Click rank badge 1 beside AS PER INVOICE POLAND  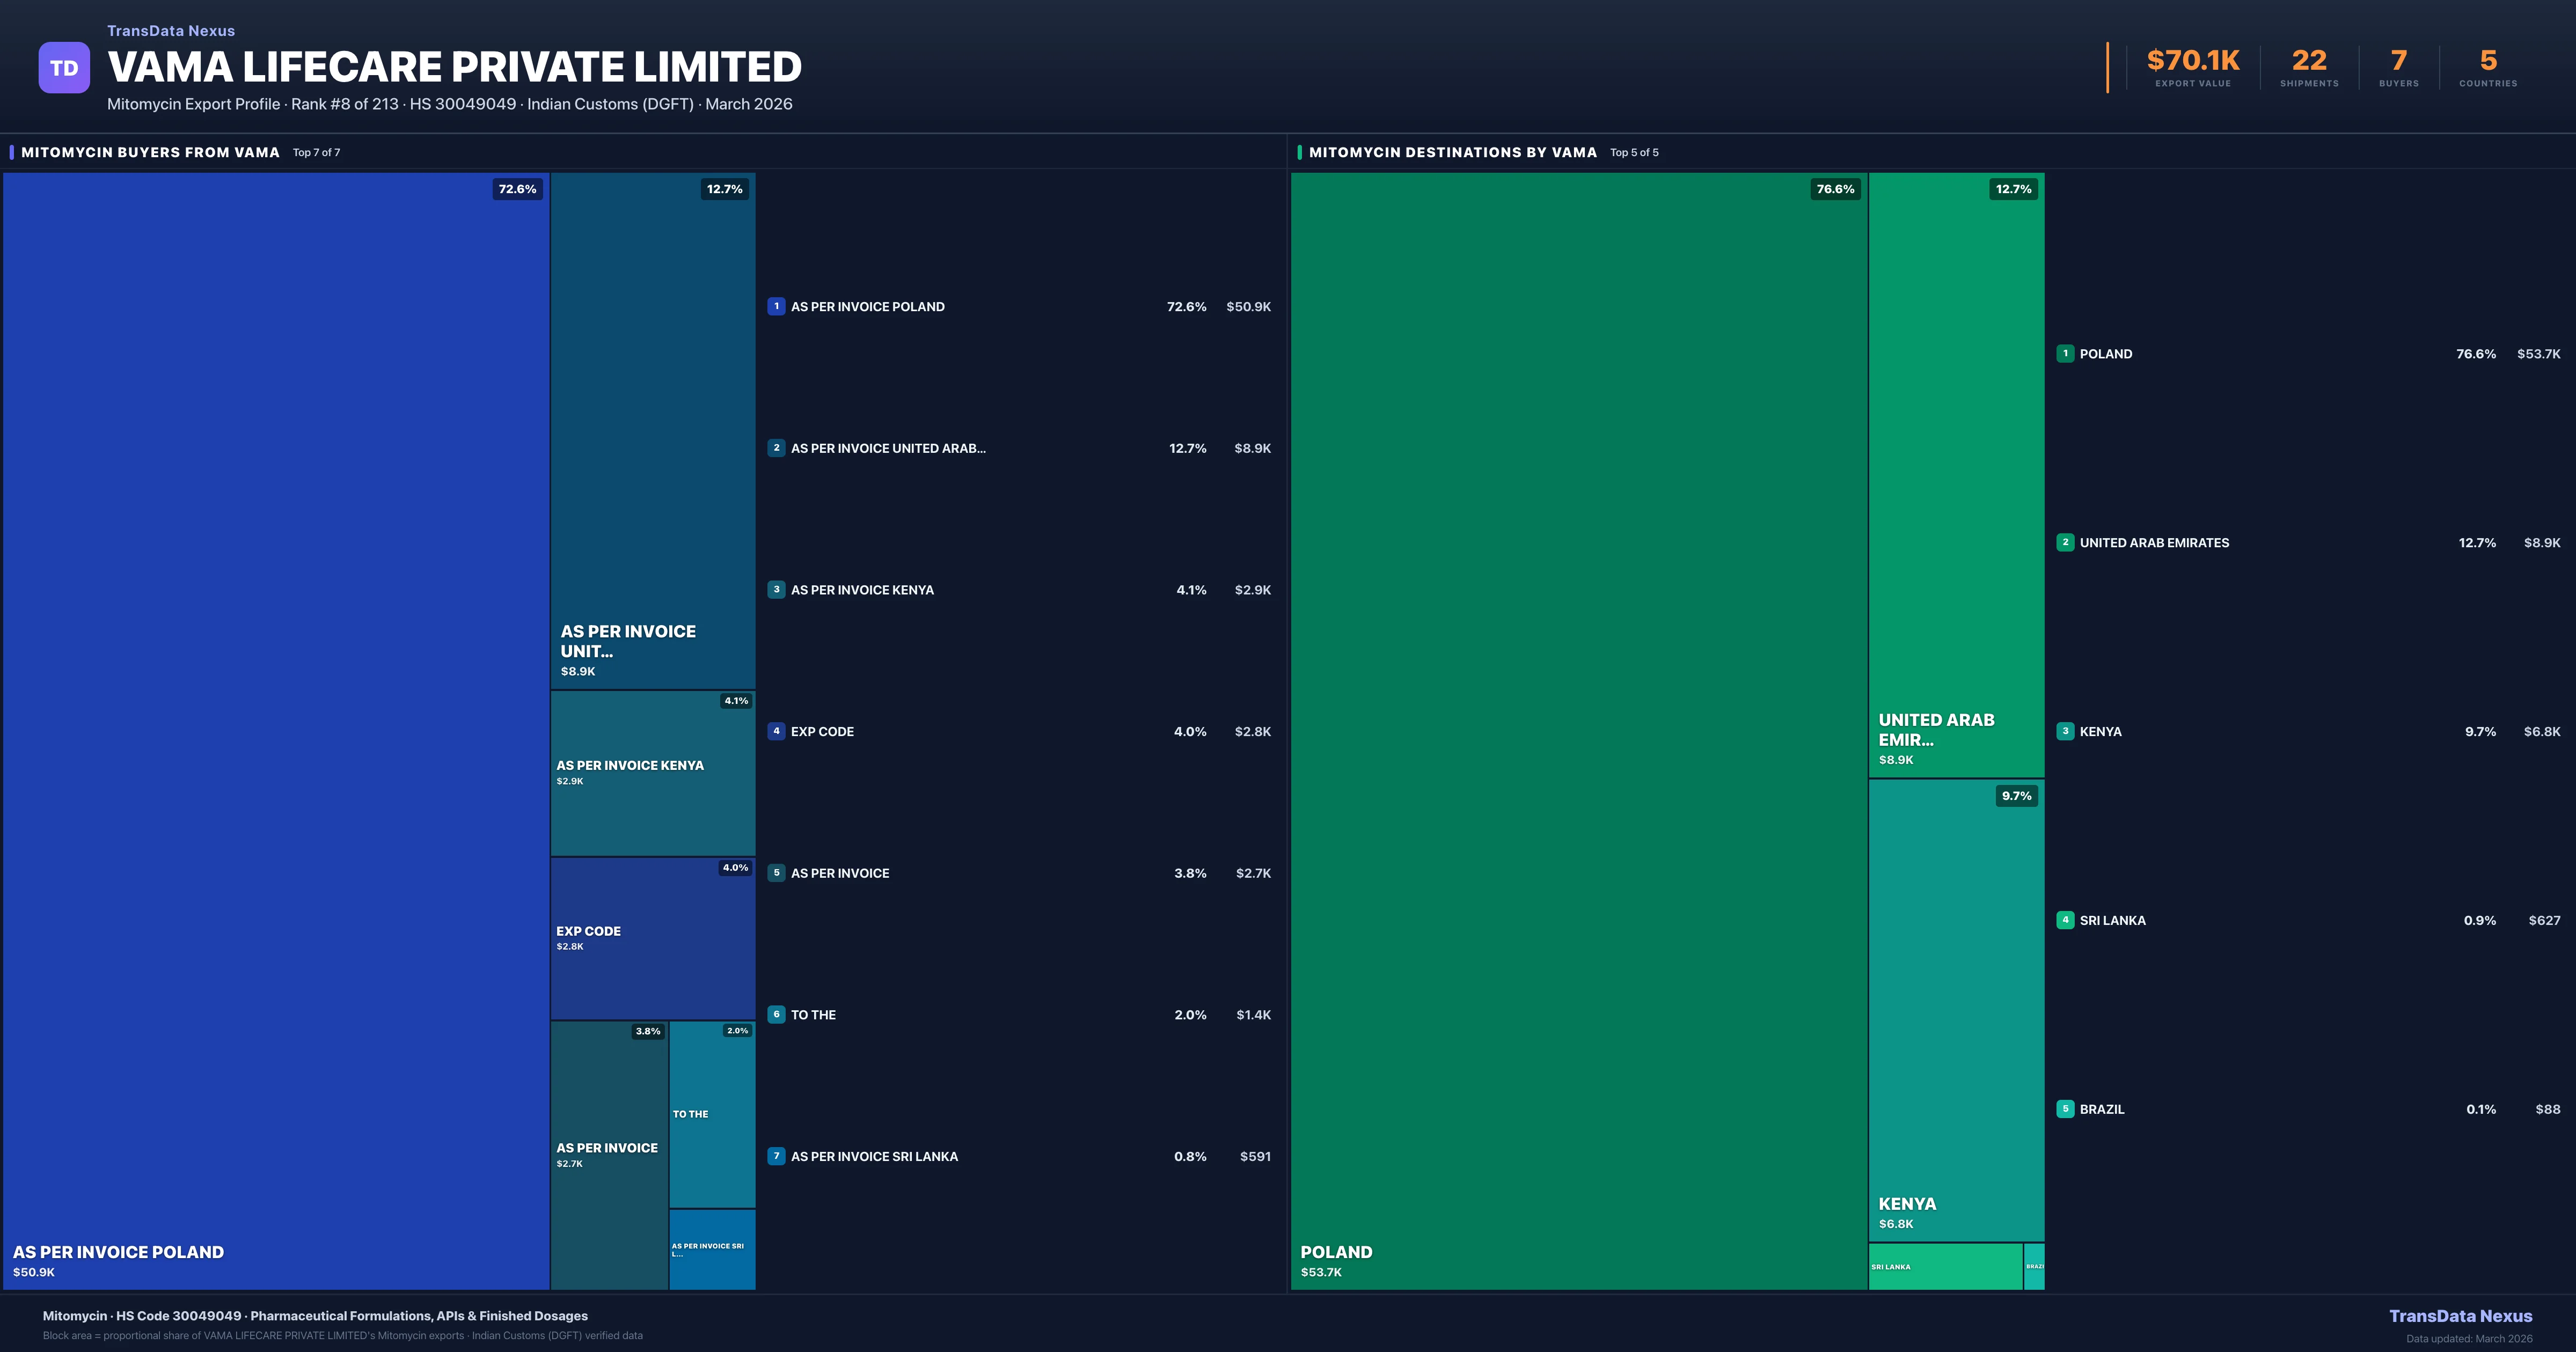pos(776,307)
